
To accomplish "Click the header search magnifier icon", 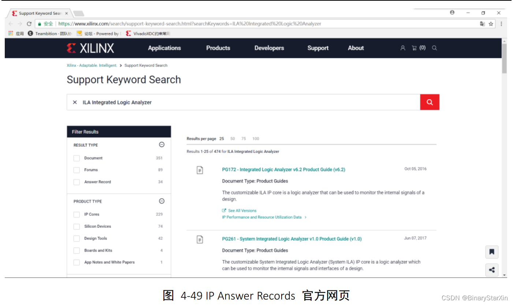I will click(x=434, y=48).
